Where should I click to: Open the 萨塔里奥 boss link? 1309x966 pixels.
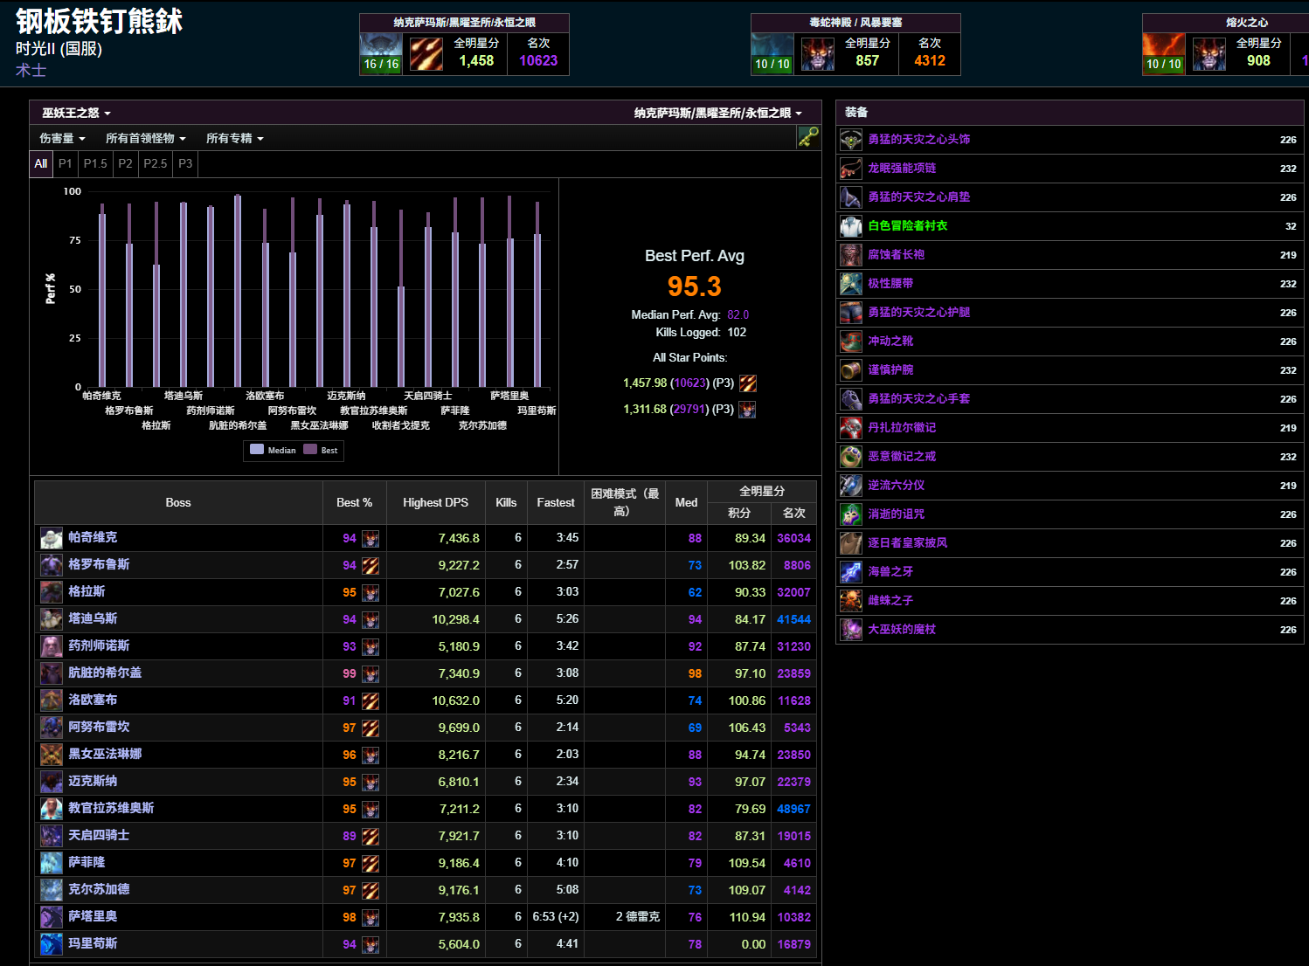[x=93, y=916]
